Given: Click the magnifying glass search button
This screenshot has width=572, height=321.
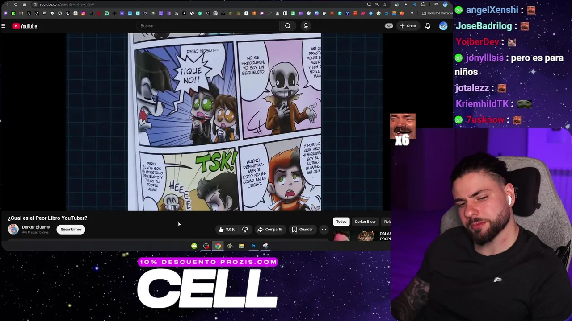Looking at the screenshot, I should pyautogui.click(x=288, y=26).
